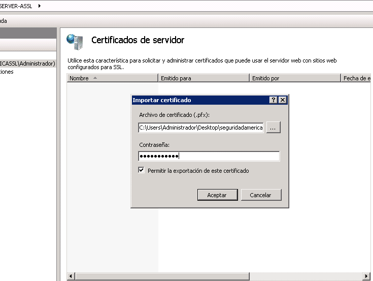373x281 pixels.
Task: Select the tree item below the server node
Action: 7,72
